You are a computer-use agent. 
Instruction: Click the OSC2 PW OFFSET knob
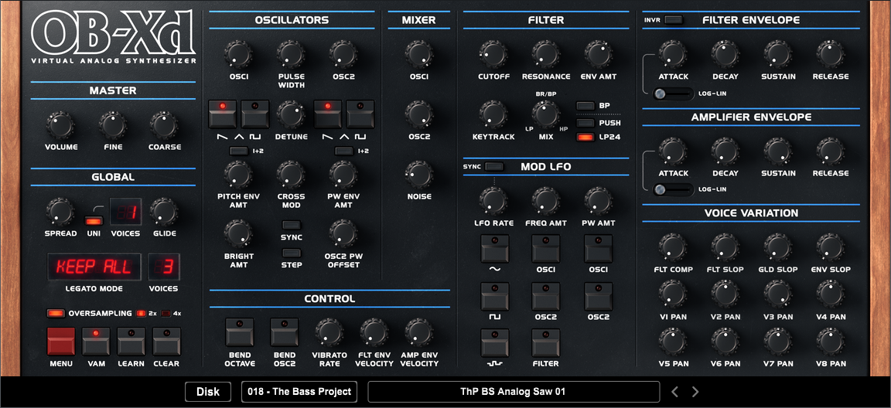click(x=343, y=234)
